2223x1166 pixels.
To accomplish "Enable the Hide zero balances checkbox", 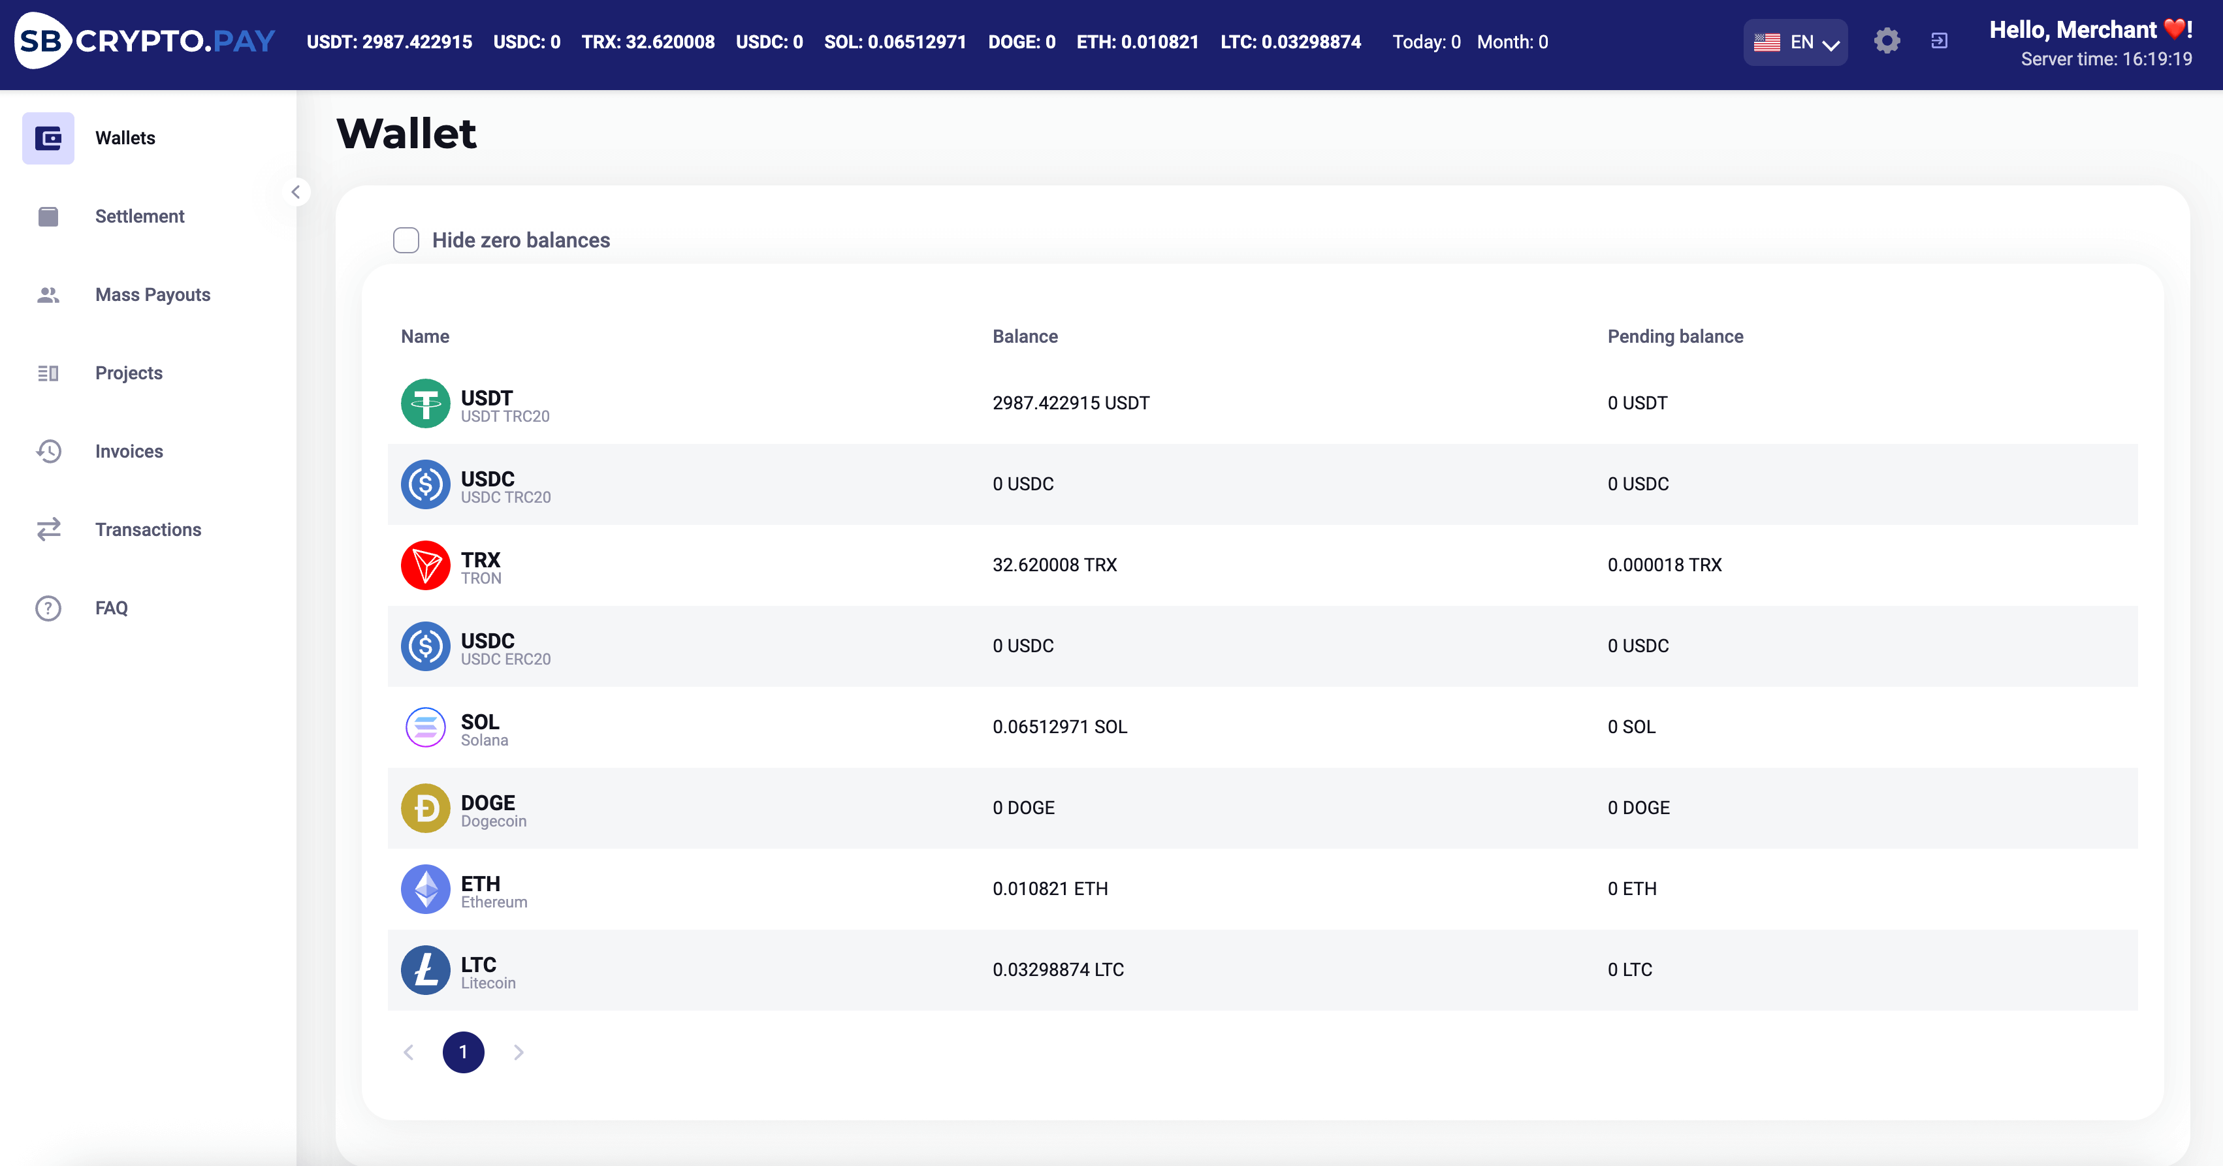I will pos(406,240).
